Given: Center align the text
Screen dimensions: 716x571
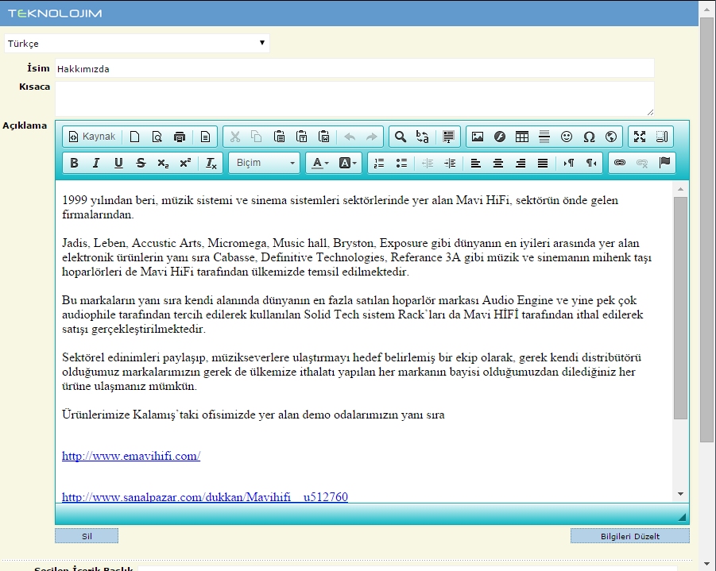Looking at the screenshot, I should [497, 163].
